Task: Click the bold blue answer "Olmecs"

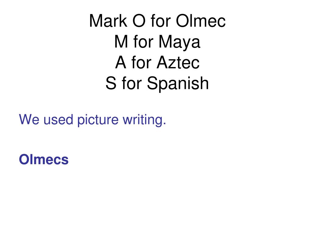Action: pyautogui.click(x=44, y=159)
